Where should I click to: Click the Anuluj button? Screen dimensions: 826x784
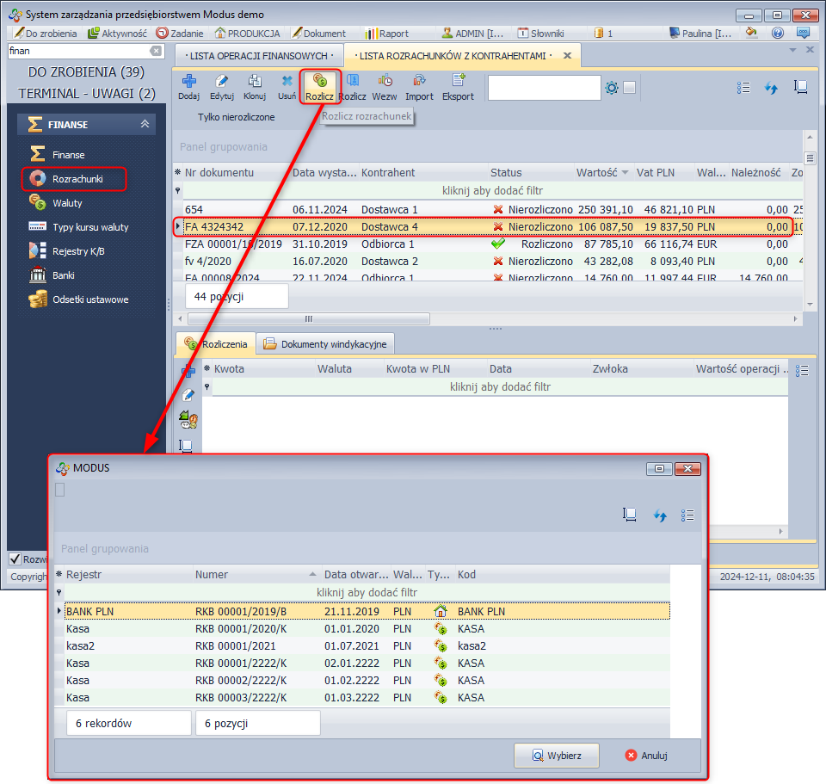pyautogui.click(x=645, y=756)
